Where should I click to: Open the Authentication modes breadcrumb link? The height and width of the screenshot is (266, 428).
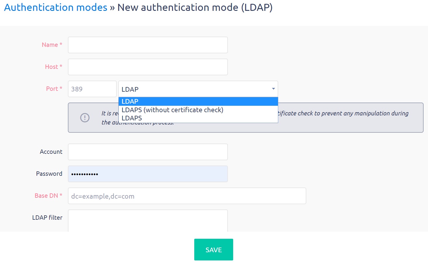point(55,7)
